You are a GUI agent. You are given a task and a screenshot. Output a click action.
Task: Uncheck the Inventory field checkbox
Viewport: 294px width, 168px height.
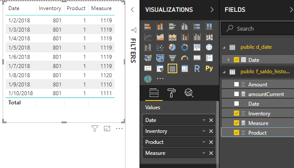click(x=237, y=113)
